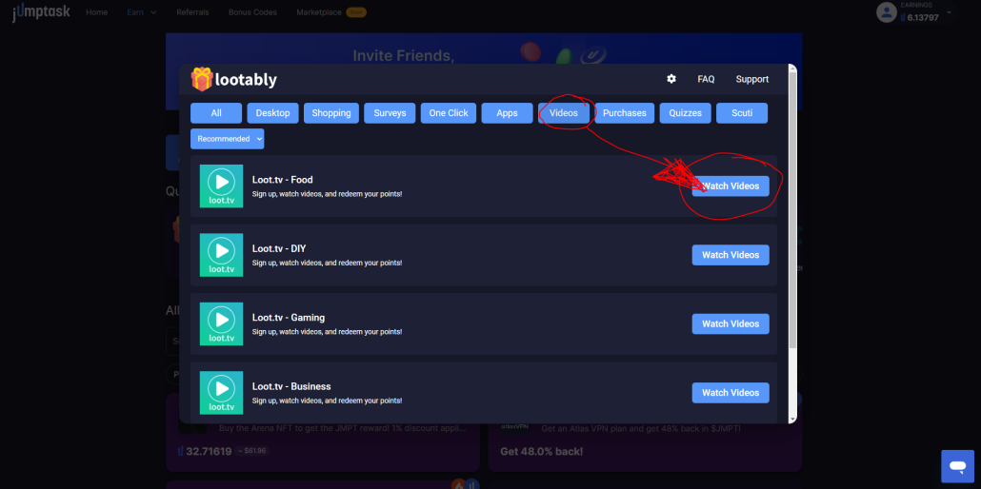981x489 pixels.
Task: Select the Surveys category filter
Action: [x=390, y=113]
